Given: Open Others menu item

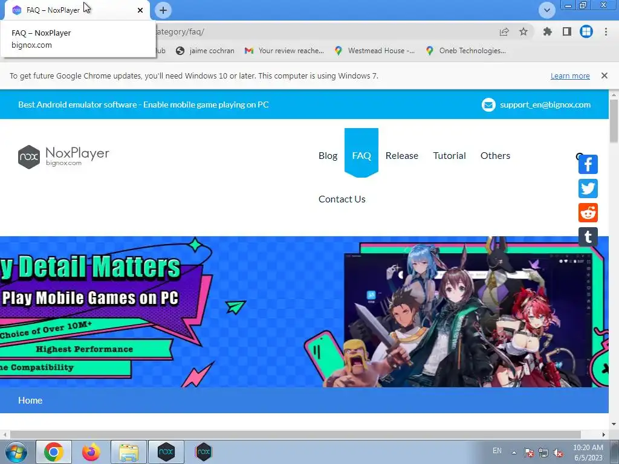Looking at the screenshot, I should pos(496,156).
